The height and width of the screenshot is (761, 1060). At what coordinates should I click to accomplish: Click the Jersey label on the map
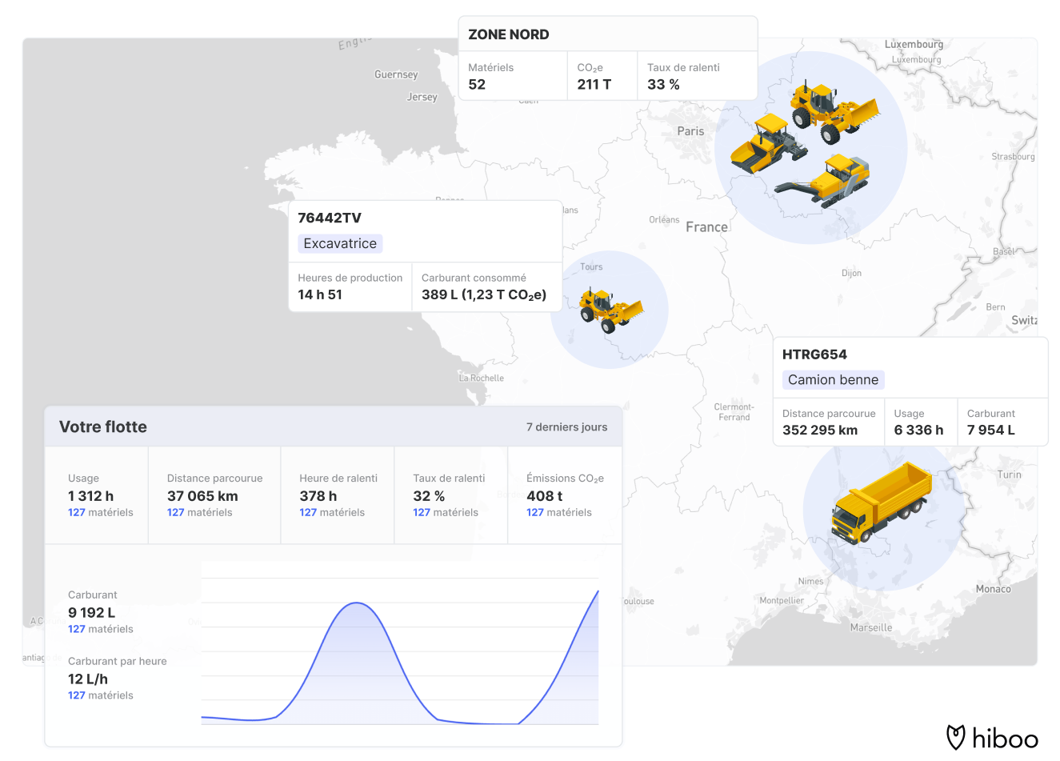coord(422,97)
